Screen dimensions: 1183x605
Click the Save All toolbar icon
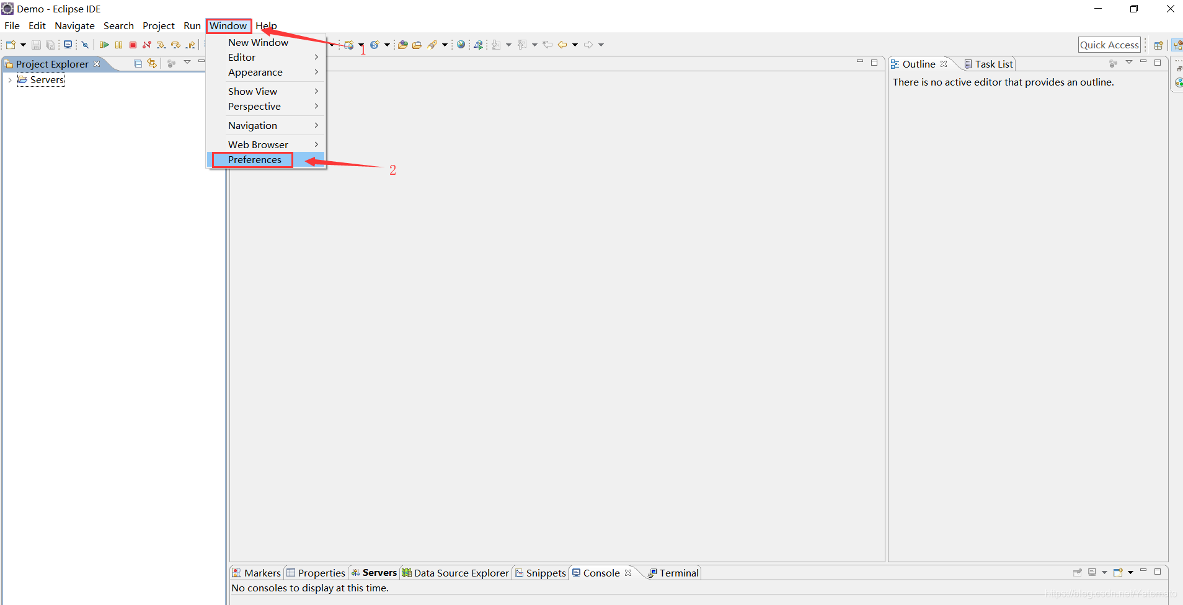pyautogui.click(x=51, y=45)
